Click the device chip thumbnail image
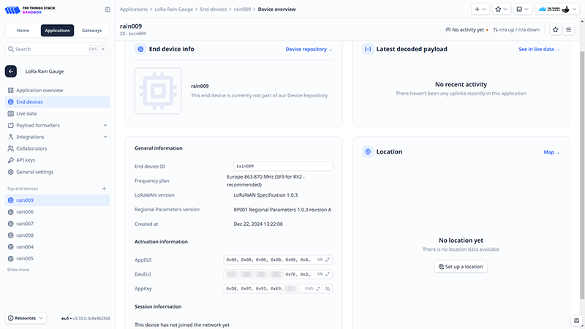Image resolution: width=585 pixels, height=329 pixels. pyautogui.click(x=158, y=91)
